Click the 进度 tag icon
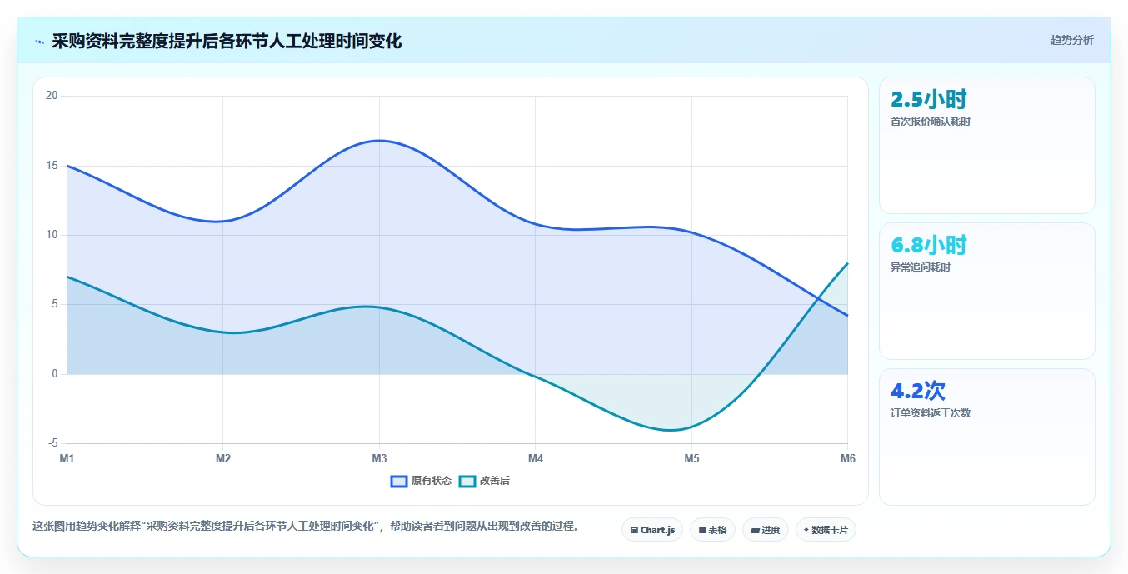Viewport: 1128px width, 574px height. coord(755,530)
